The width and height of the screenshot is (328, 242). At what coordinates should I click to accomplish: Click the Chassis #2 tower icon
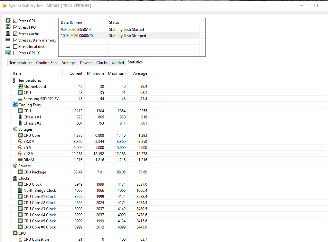(x=20, y=123)
